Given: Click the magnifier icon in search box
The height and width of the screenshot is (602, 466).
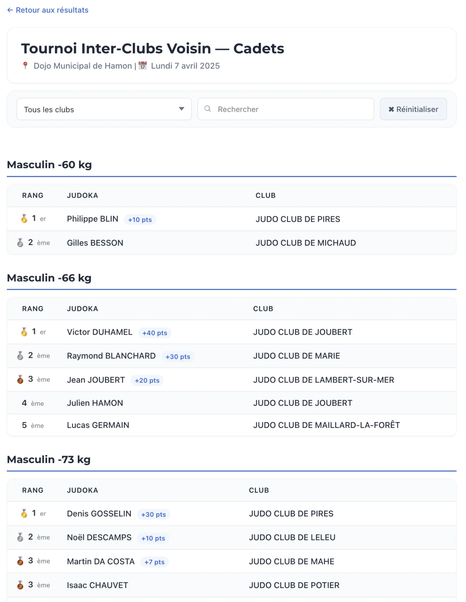Looking at the screenshot, I should 208,109.
